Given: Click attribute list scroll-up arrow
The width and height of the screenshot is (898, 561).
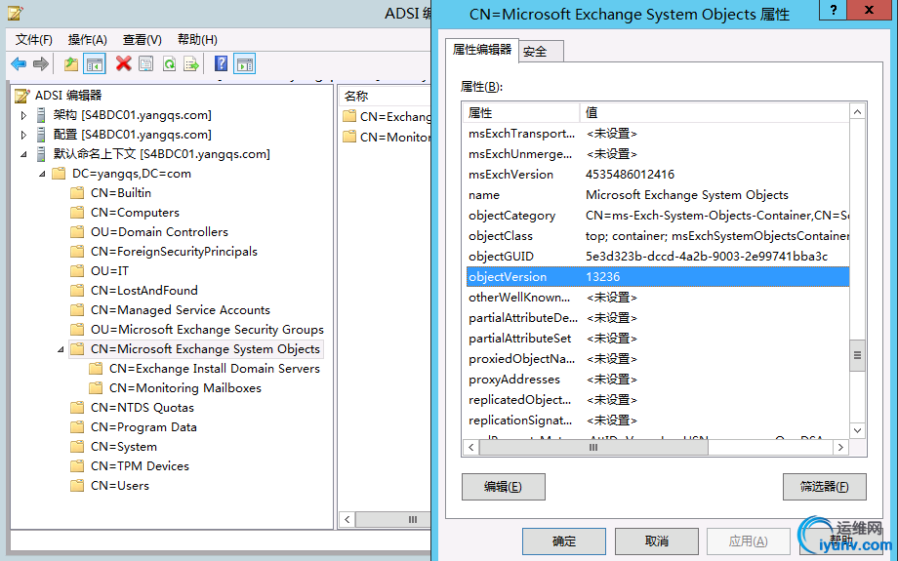Looking at the screenshot, I should pos(857,112).
